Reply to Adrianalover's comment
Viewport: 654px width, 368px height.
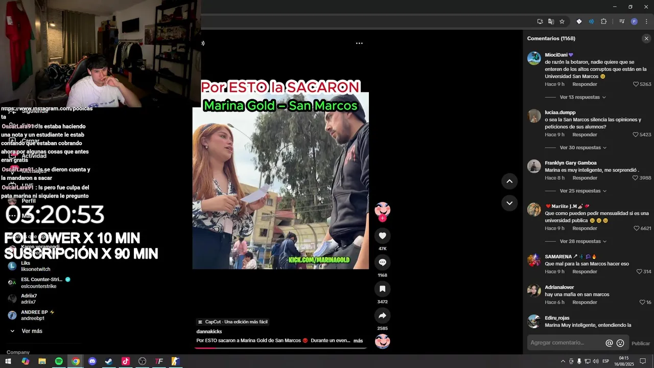point(585,302)
